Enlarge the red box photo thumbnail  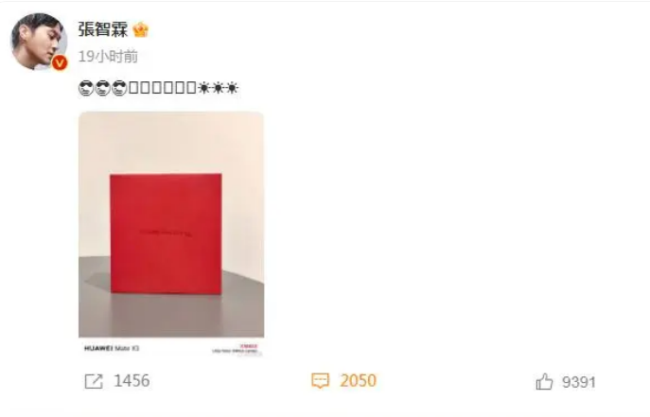[x=171, y=234]
